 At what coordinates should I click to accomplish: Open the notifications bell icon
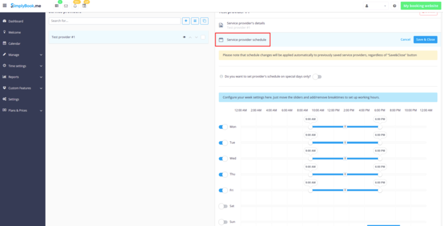75,6
